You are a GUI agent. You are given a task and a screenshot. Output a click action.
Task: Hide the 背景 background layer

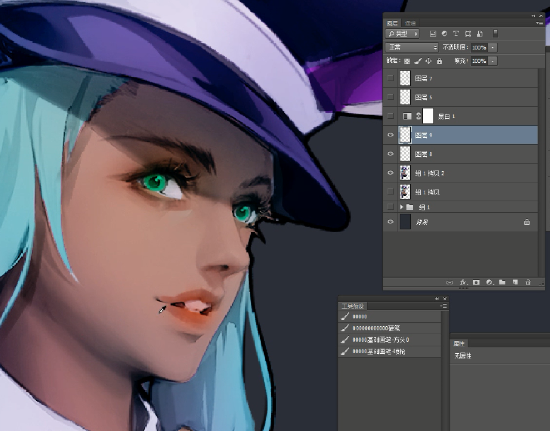tap(391, 222)
